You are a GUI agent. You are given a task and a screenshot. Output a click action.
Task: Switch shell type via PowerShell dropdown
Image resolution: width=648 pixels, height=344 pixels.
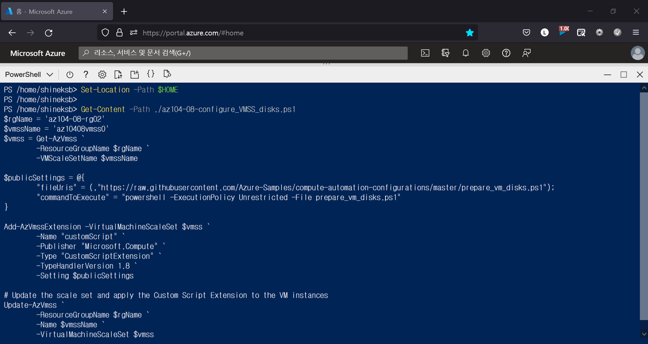coord(29,74)
